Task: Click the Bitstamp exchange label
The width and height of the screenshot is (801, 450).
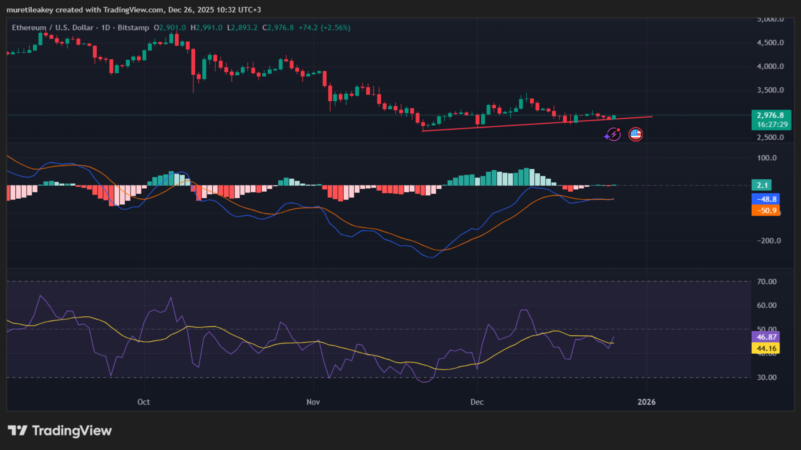Action: click(133, 27)
